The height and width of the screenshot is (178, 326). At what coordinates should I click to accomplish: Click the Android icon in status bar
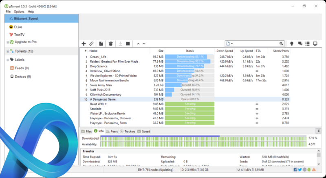pyautogui.click(x=309, y=170)
